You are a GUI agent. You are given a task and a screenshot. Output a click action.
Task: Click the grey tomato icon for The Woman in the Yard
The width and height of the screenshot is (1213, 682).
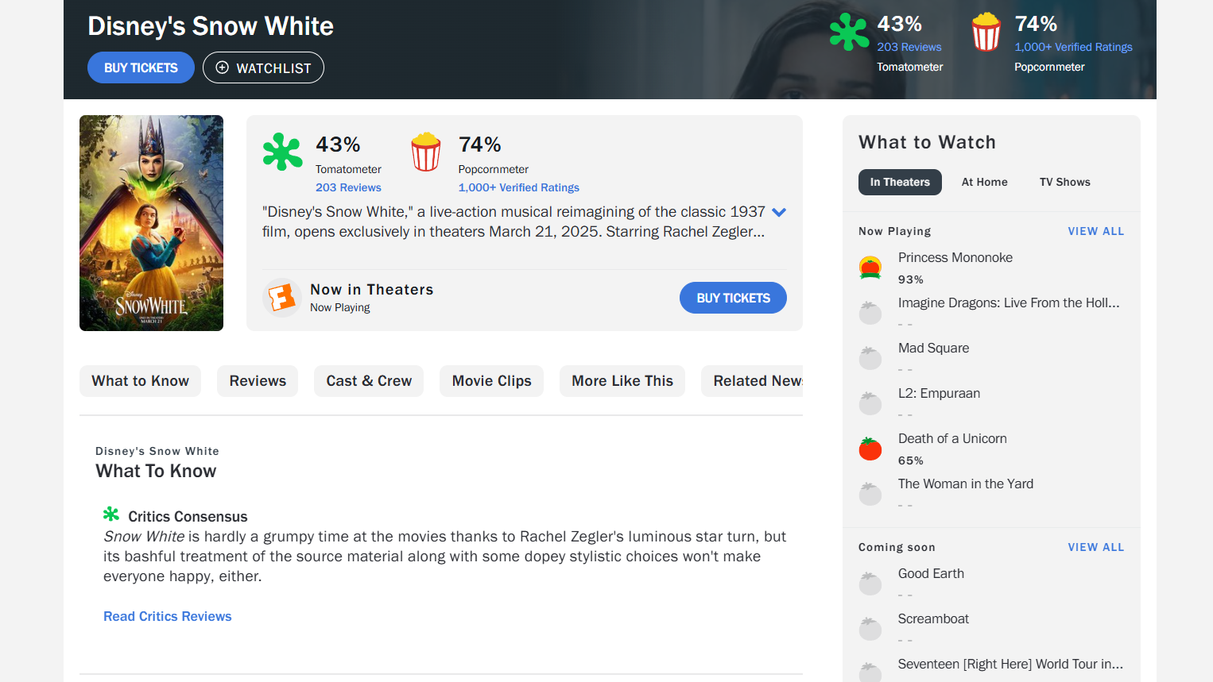[870, 494]
